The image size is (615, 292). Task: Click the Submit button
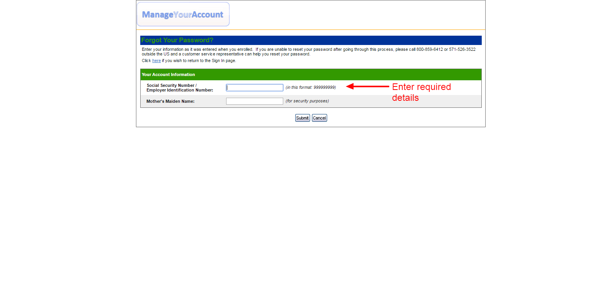click(302, 118)
